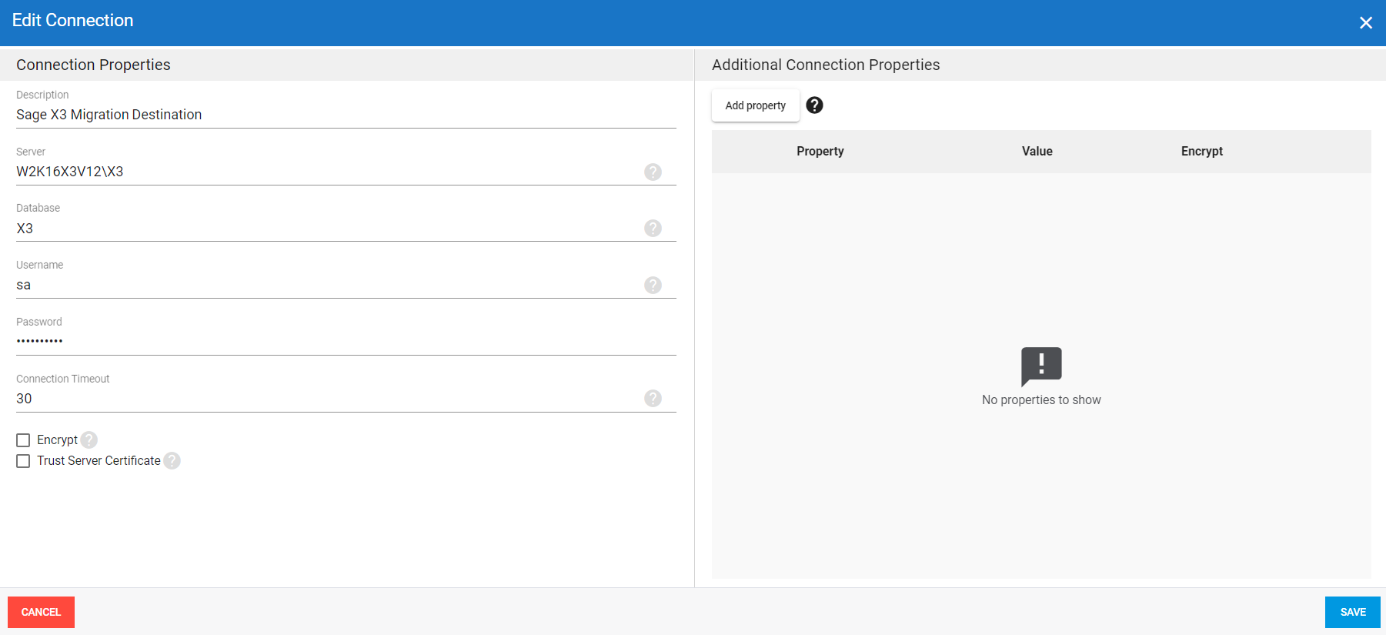The width and height of the screenshot is (1386, 635).
Task: Click help icon next to Trust Server Certificate
Action: click(x=172, y=460)
